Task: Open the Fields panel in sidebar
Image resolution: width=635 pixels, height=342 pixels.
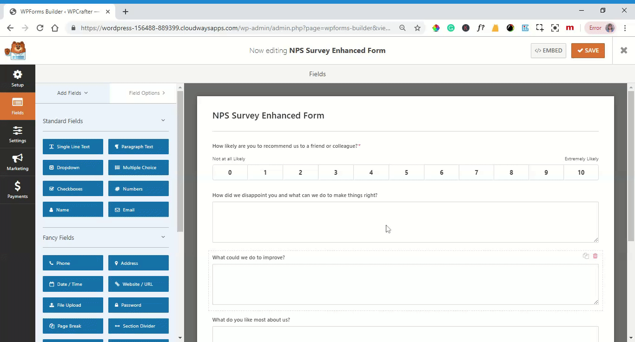Action: click(18, 106)
